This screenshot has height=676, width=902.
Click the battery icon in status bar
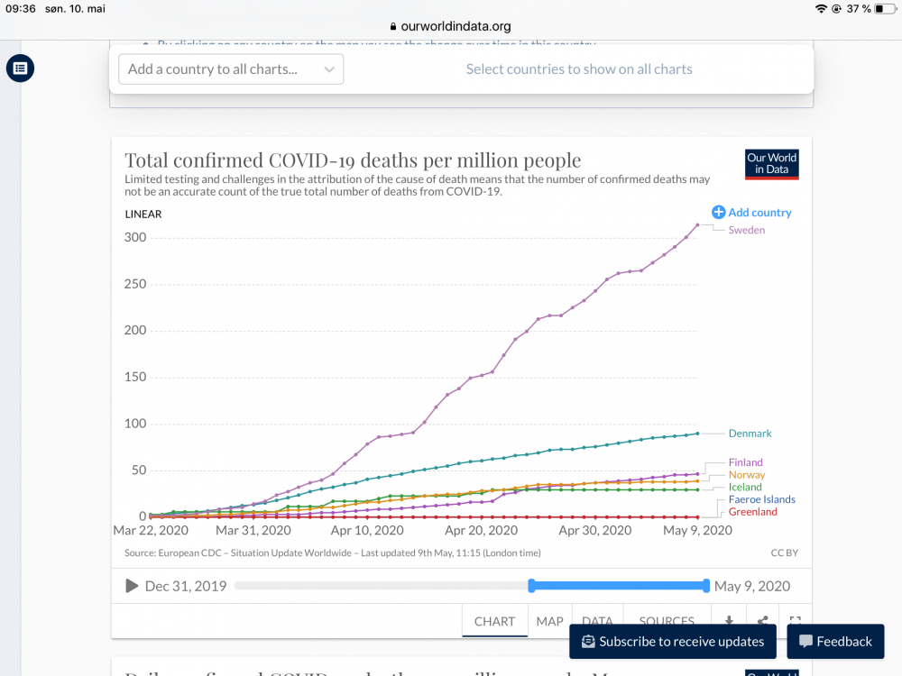[883, 8]
